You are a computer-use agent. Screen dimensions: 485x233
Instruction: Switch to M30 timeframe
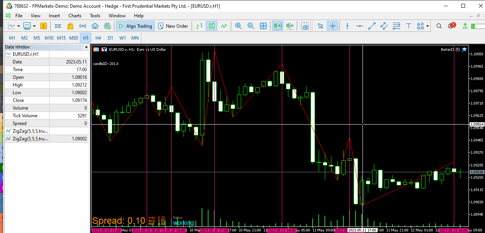[73, 38]
